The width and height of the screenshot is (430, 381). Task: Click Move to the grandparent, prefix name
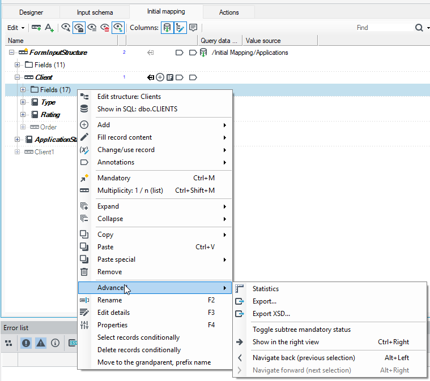point(155,362)
